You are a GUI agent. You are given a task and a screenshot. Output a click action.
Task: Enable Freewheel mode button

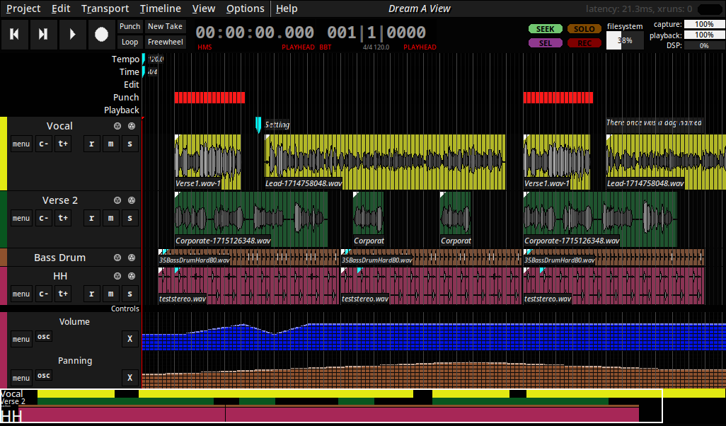pos(166,42)
